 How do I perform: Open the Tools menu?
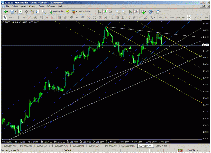coord(41,6)
